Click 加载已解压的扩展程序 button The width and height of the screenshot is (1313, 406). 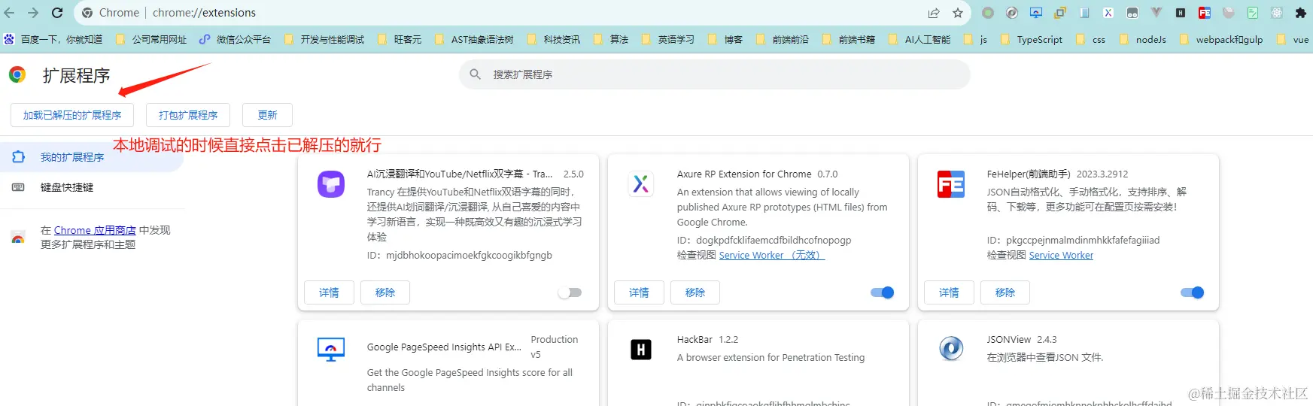(72, 115)
